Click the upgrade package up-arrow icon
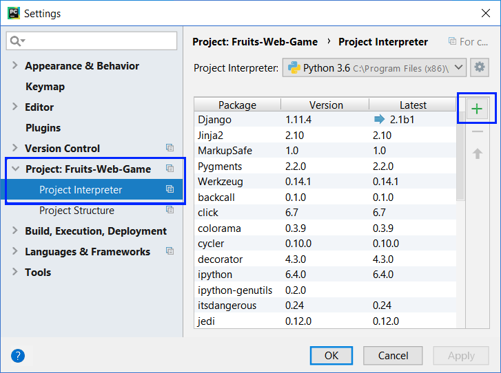Viewport: 501px width, 373px height. pos(477,153)
